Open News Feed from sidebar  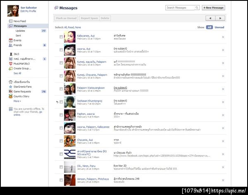tap(20, 21)
